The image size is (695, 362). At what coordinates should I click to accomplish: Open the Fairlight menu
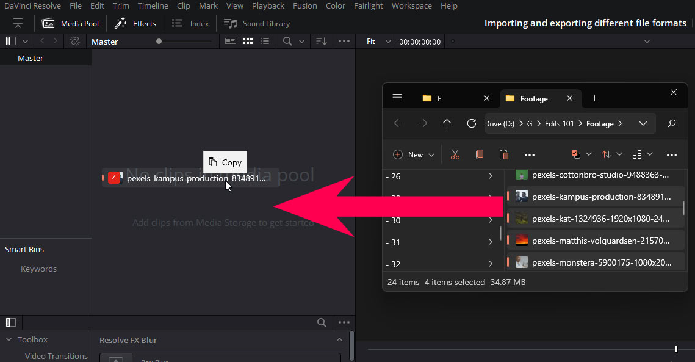369,5
